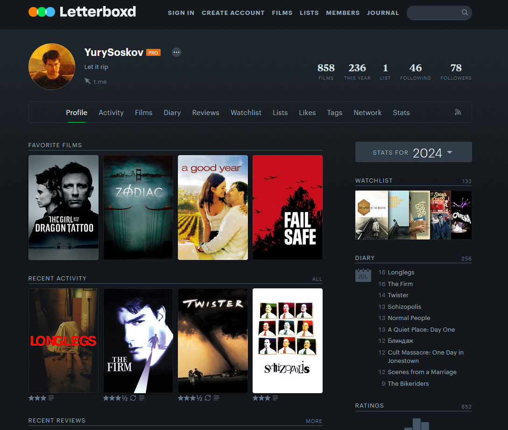Click the rewatch icon under The Firm poster
Image resolution: width=508 pixels, height=430 pixels.
[x=133, y=398]
